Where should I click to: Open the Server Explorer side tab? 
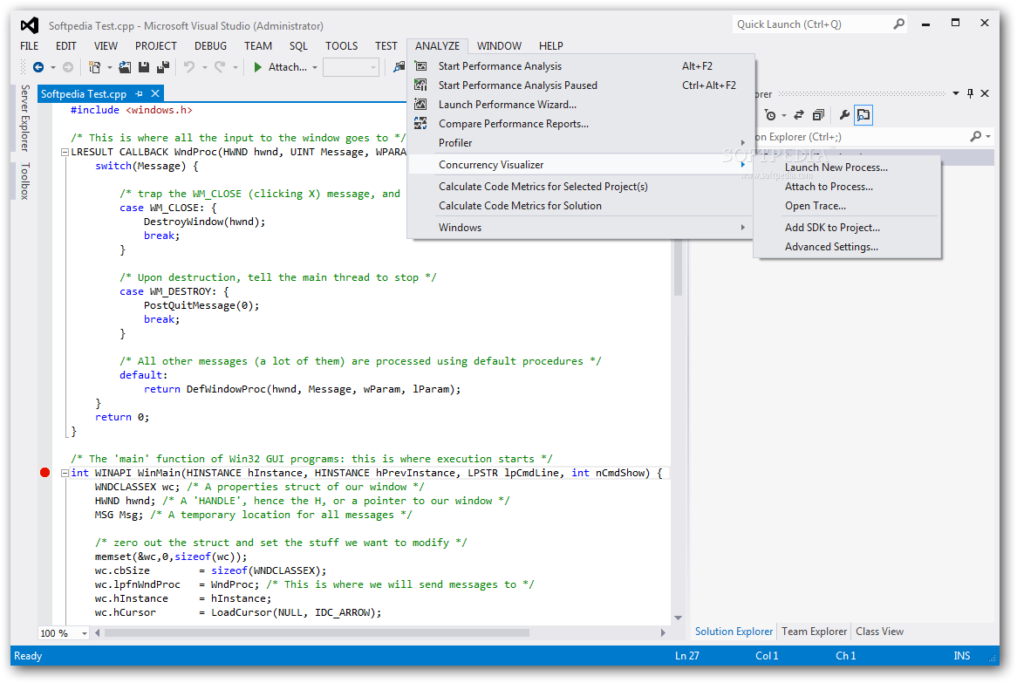click(x=24, y=118)
